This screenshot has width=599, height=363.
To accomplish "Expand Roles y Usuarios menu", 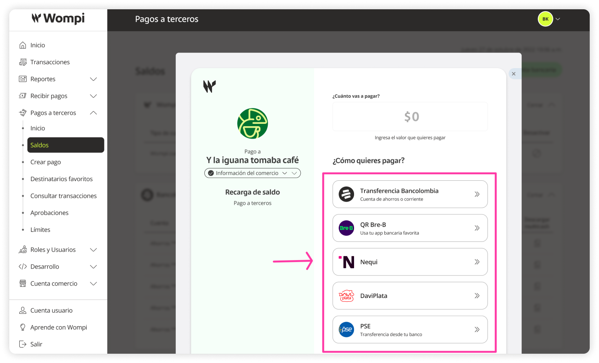I will (x=93, y=250).
